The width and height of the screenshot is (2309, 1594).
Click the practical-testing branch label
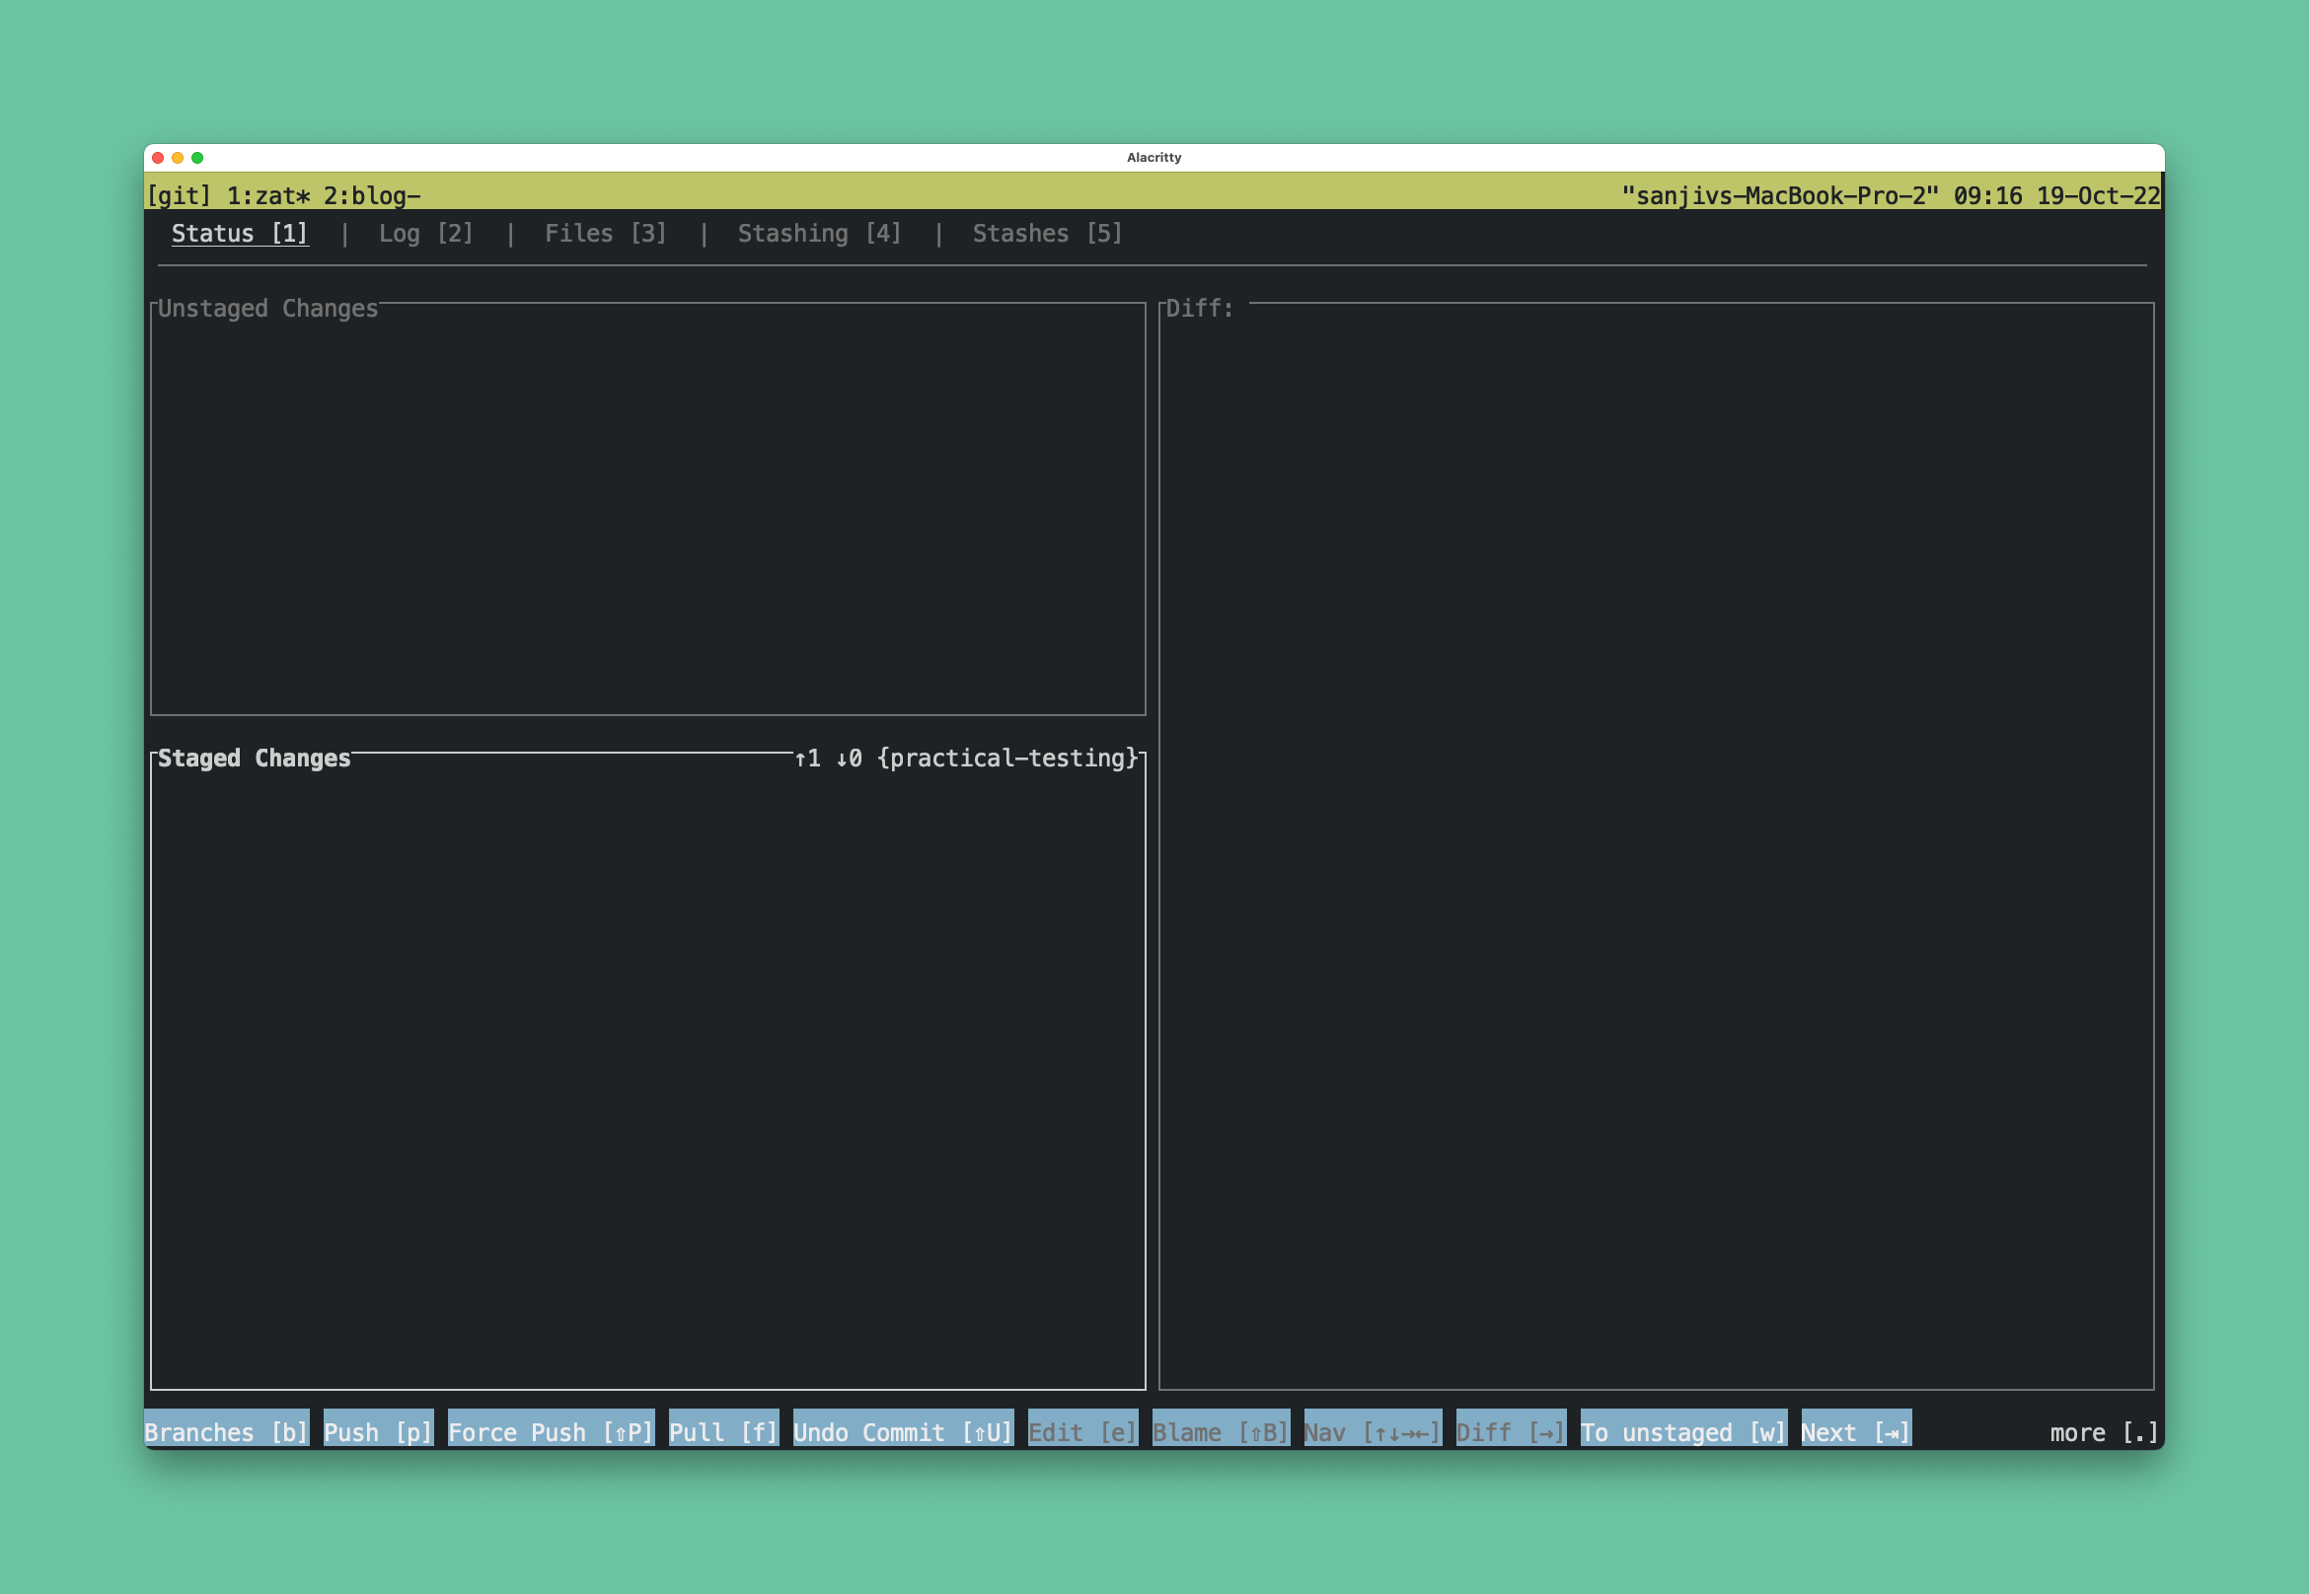pos(1007,760)
